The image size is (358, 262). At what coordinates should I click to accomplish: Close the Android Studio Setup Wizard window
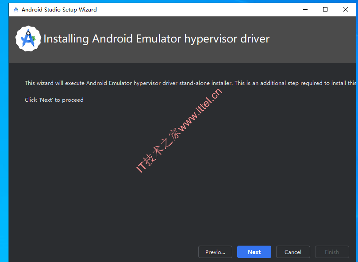point(346,10)
